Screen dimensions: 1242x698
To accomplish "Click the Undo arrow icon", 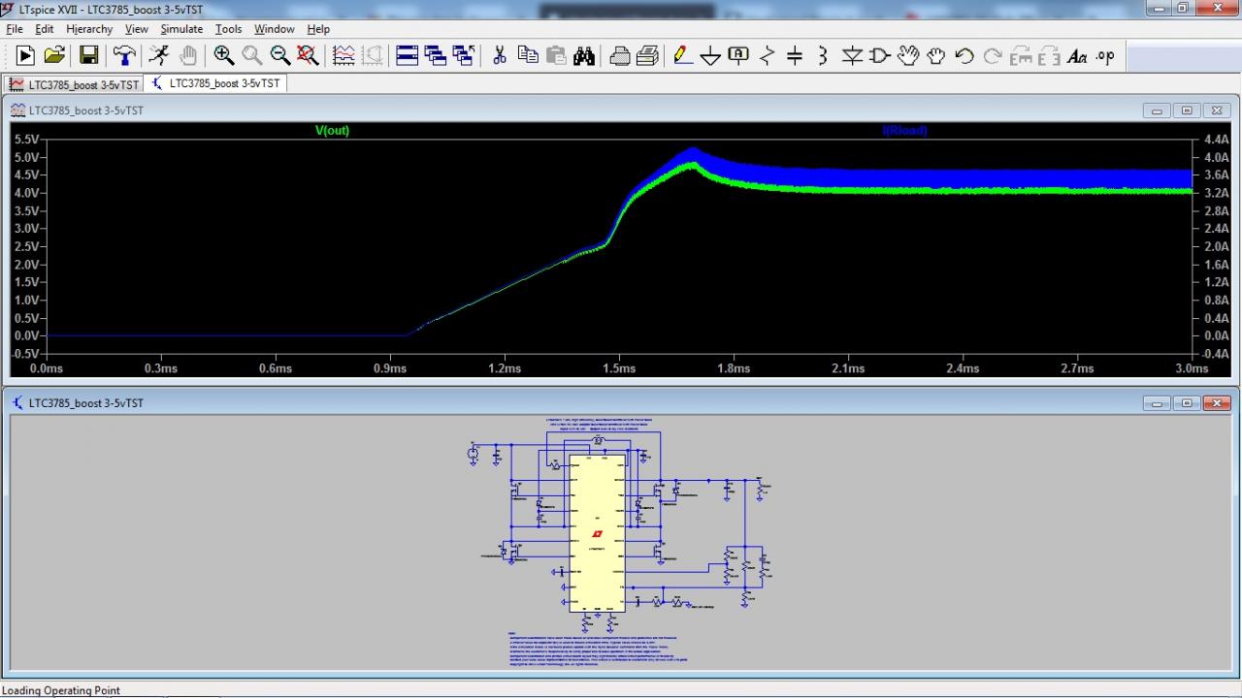I will click(x=964, y=56).
